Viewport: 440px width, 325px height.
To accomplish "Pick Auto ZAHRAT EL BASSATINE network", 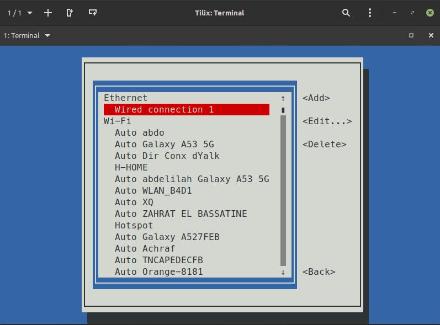I will pos(181,214).
